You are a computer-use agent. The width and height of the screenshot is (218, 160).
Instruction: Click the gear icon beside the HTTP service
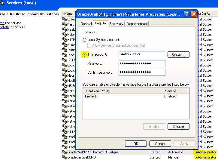point(65,39)
